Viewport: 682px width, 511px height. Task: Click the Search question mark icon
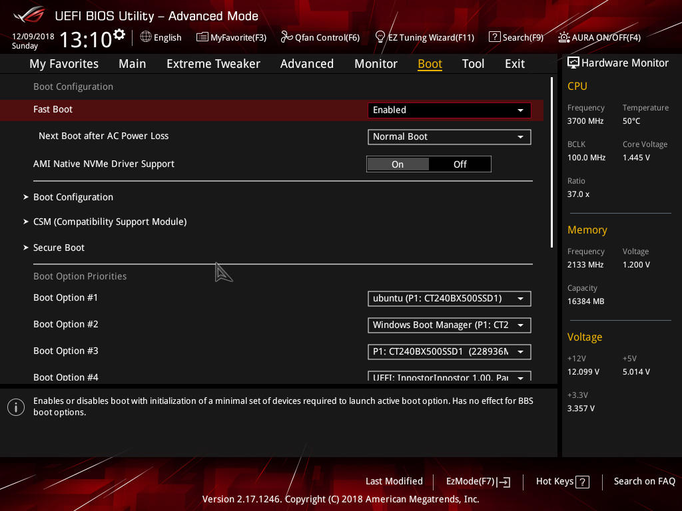point(495,37)
